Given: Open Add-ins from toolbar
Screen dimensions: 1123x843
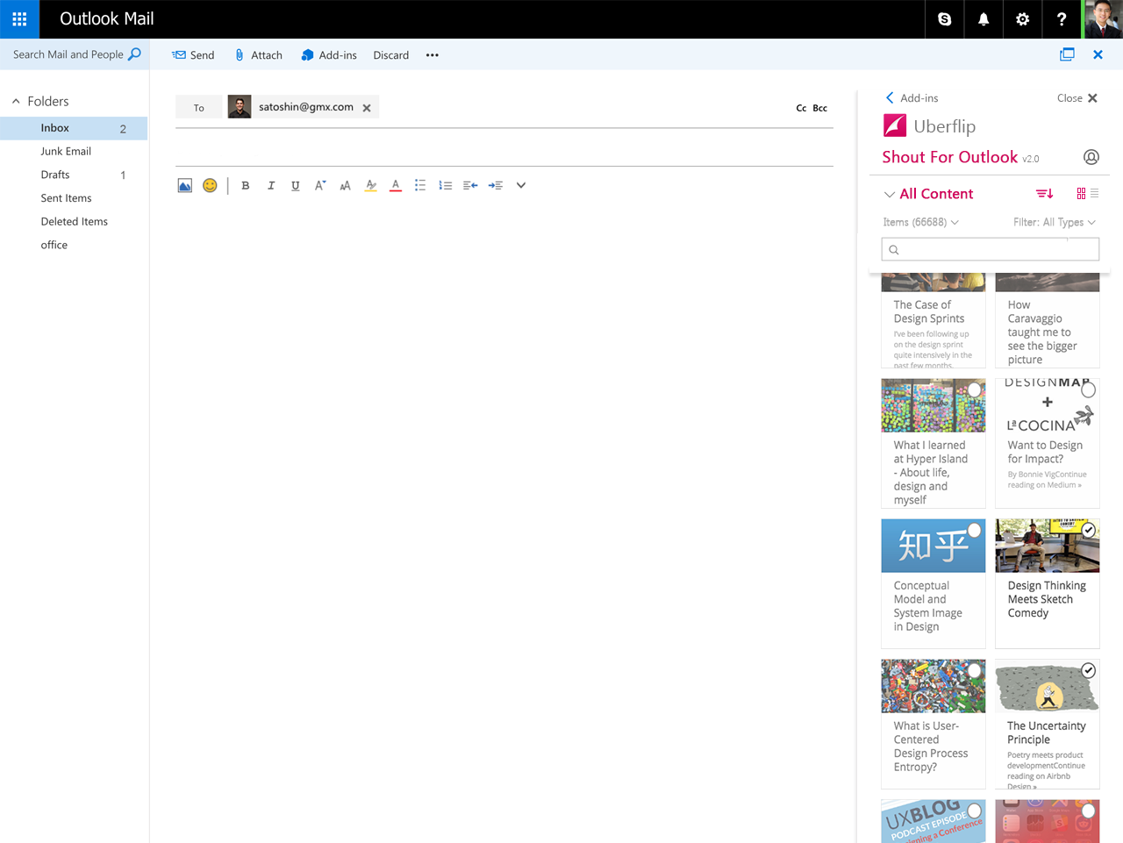Looking at the screenshot, I should [329, 55].
